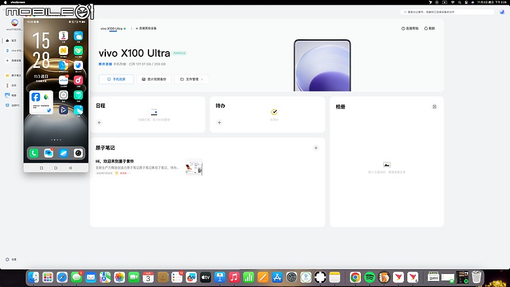Viewport: 510px width, 287px height.
Task: Open phone Settings gear app icon
Action: click(63, 95)
